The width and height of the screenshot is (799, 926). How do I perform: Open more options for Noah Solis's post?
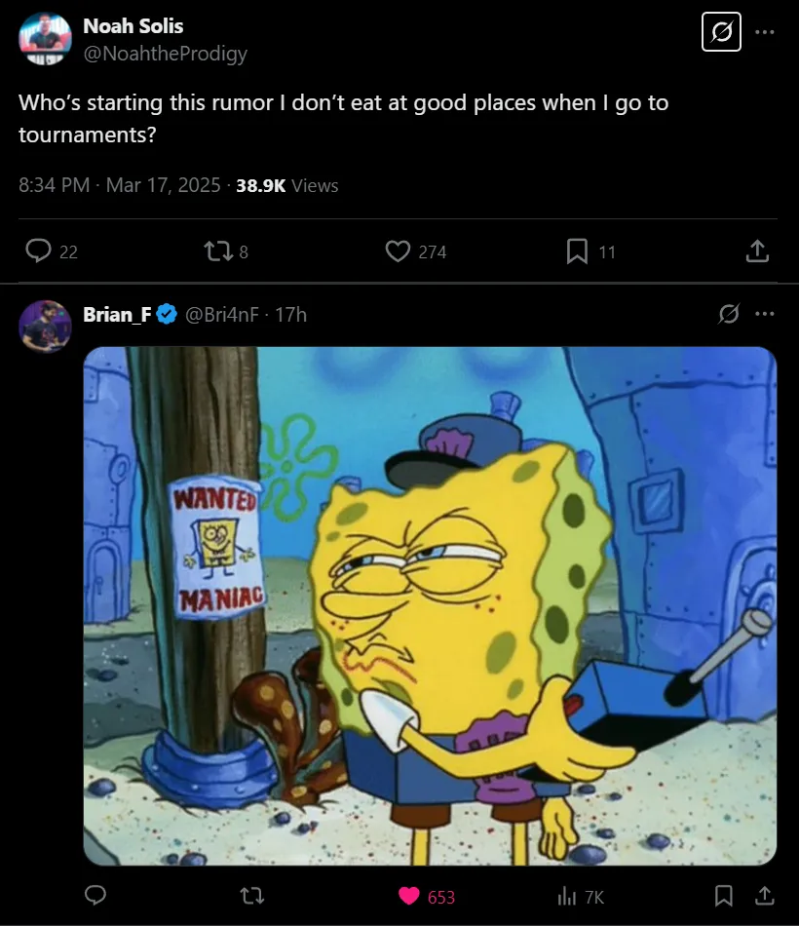click(x=765, y=32)
